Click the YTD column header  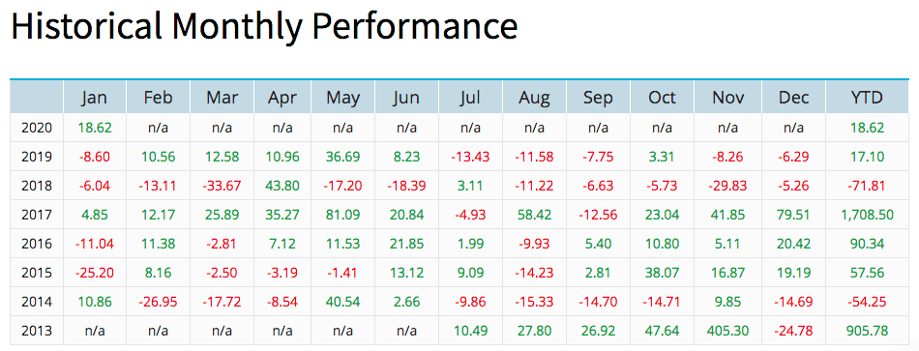click(x=866, y=97)
